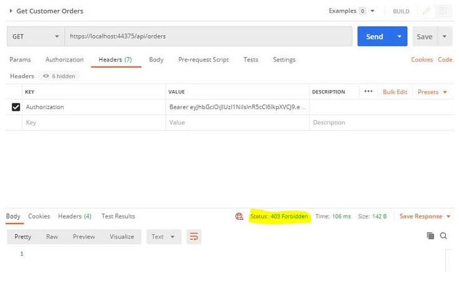
Task: Select the Headers (7) request tab
Action: pyautogui.click(x=115, y=60)
